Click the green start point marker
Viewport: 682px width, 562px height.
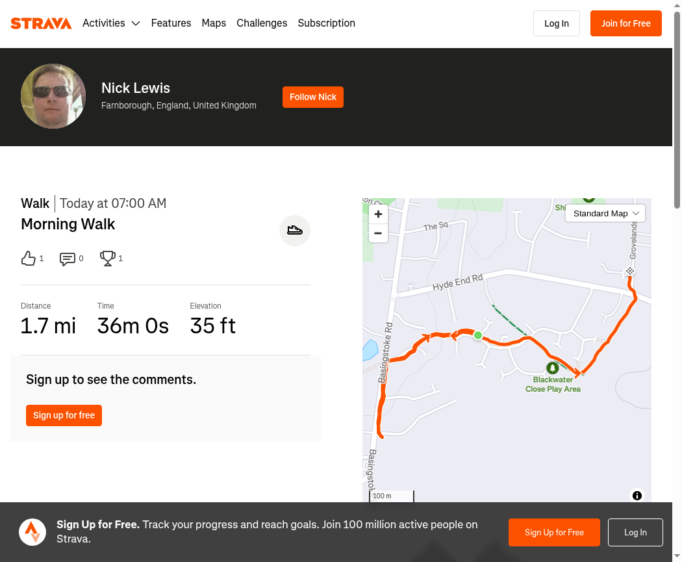point(477,335)
